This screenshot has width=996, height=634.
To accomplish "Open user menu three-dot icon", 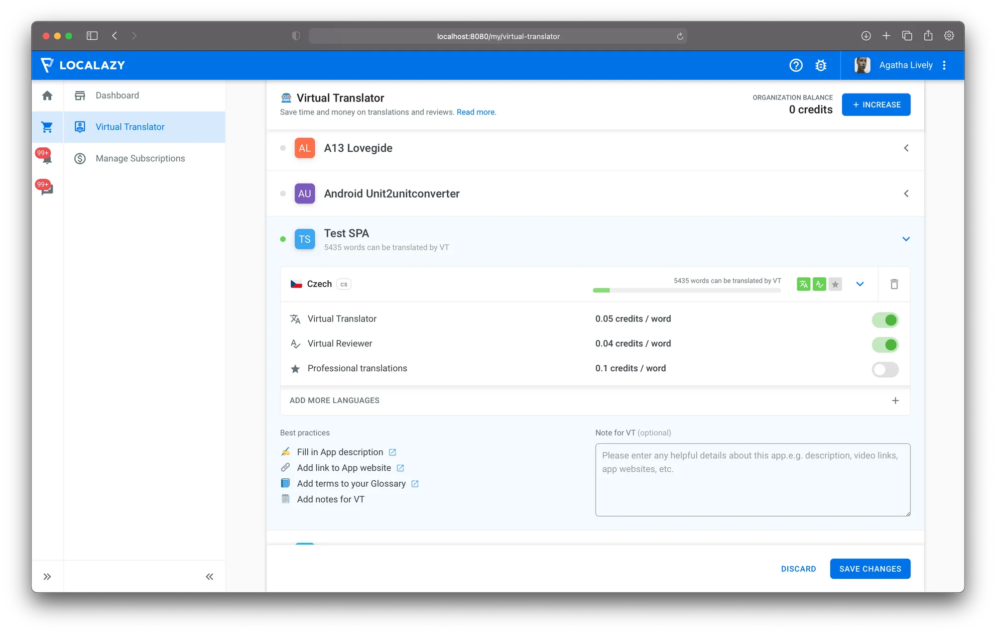I will point(944,65).
